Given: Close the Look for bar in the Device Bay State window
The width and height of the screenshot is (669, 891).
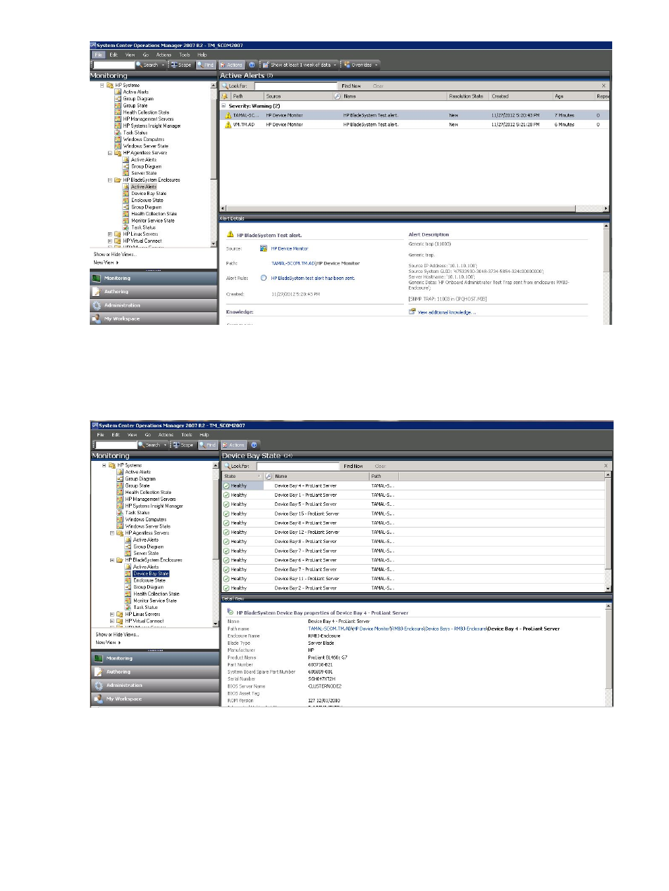Looking at the screenshot, I should [x=606, y=466].
